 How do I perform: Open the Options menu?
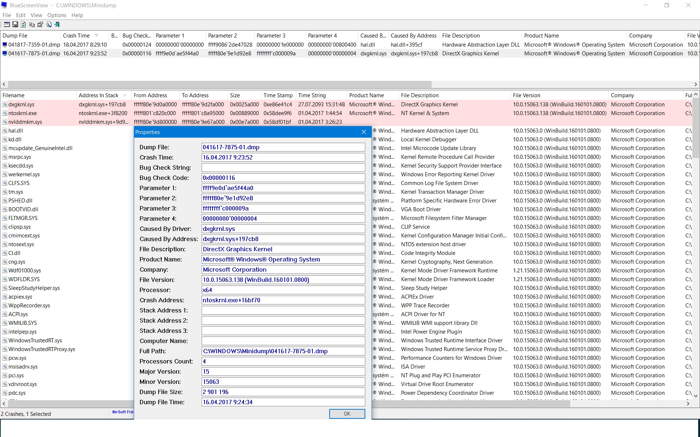[x=57, y=15]
